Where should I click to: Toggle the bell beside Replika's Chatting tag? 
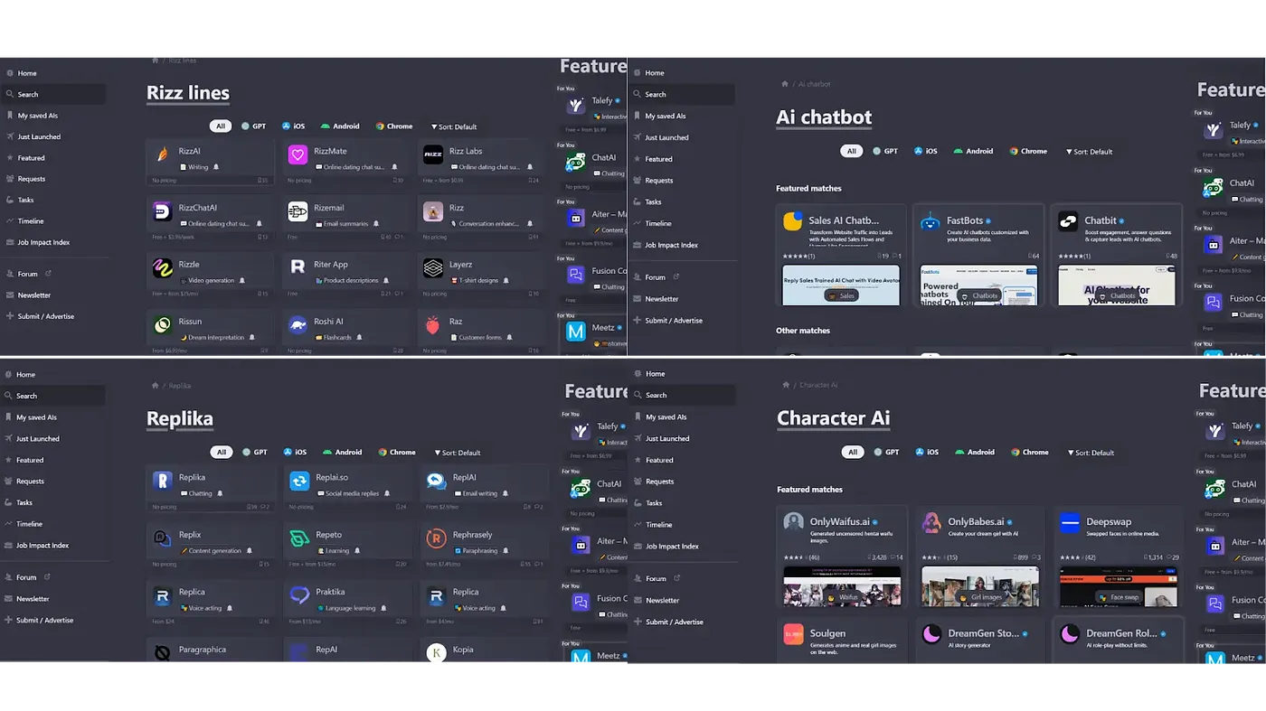tap(220, 493)
